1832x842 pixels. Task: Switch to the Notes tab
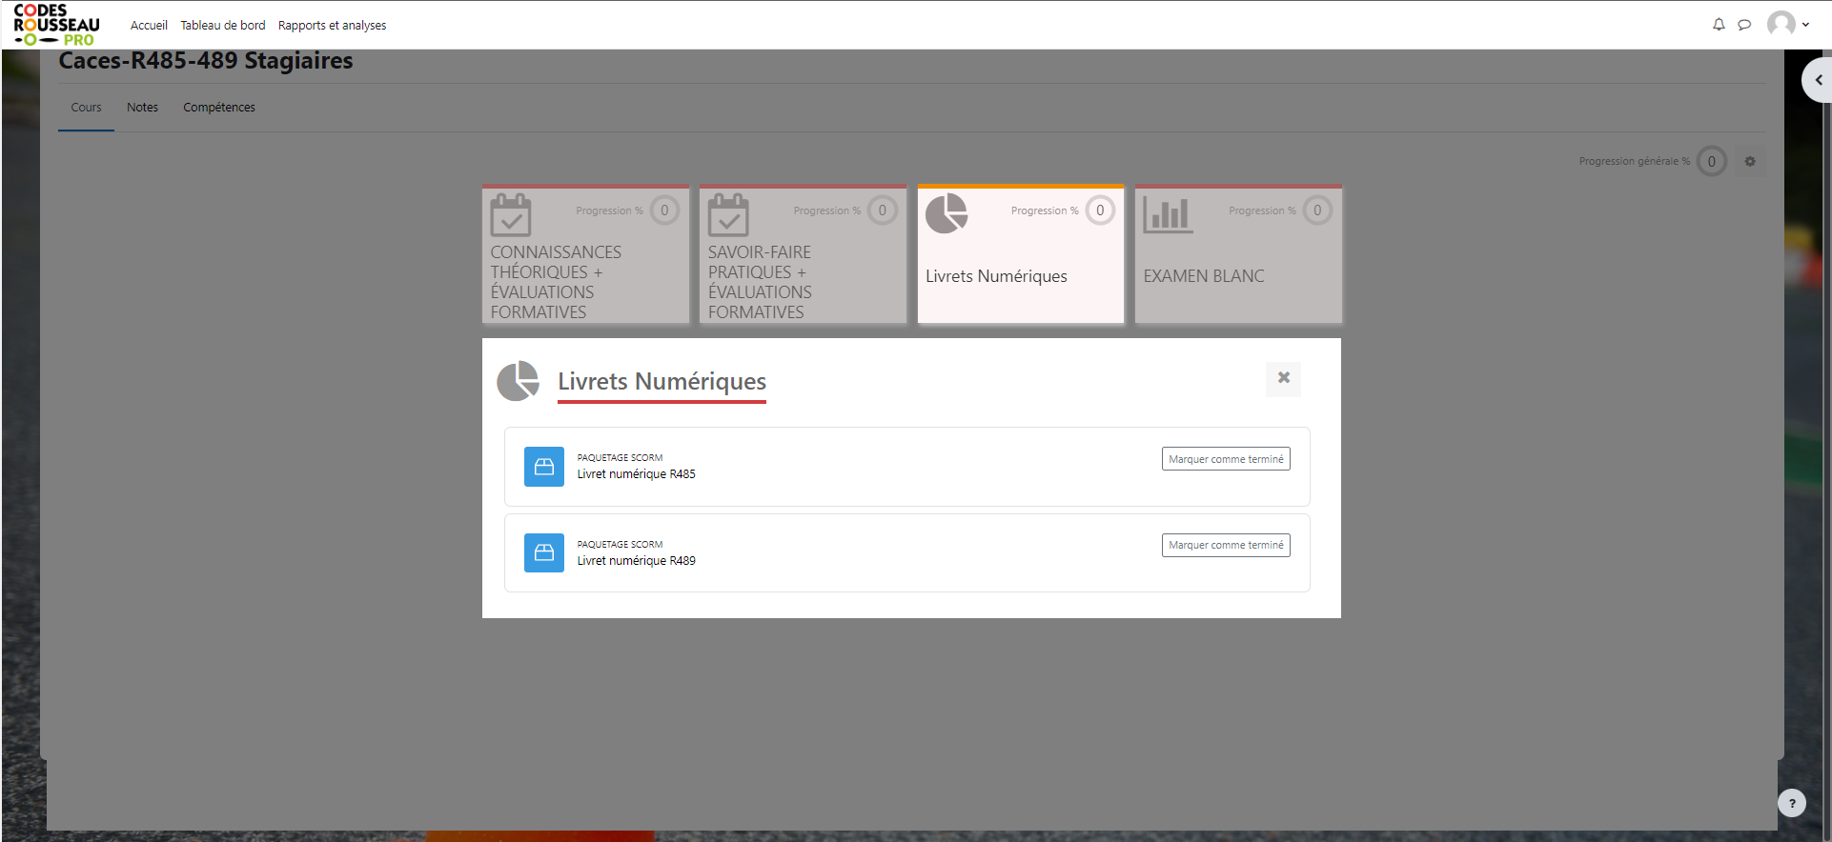click(x=142, y=108)
